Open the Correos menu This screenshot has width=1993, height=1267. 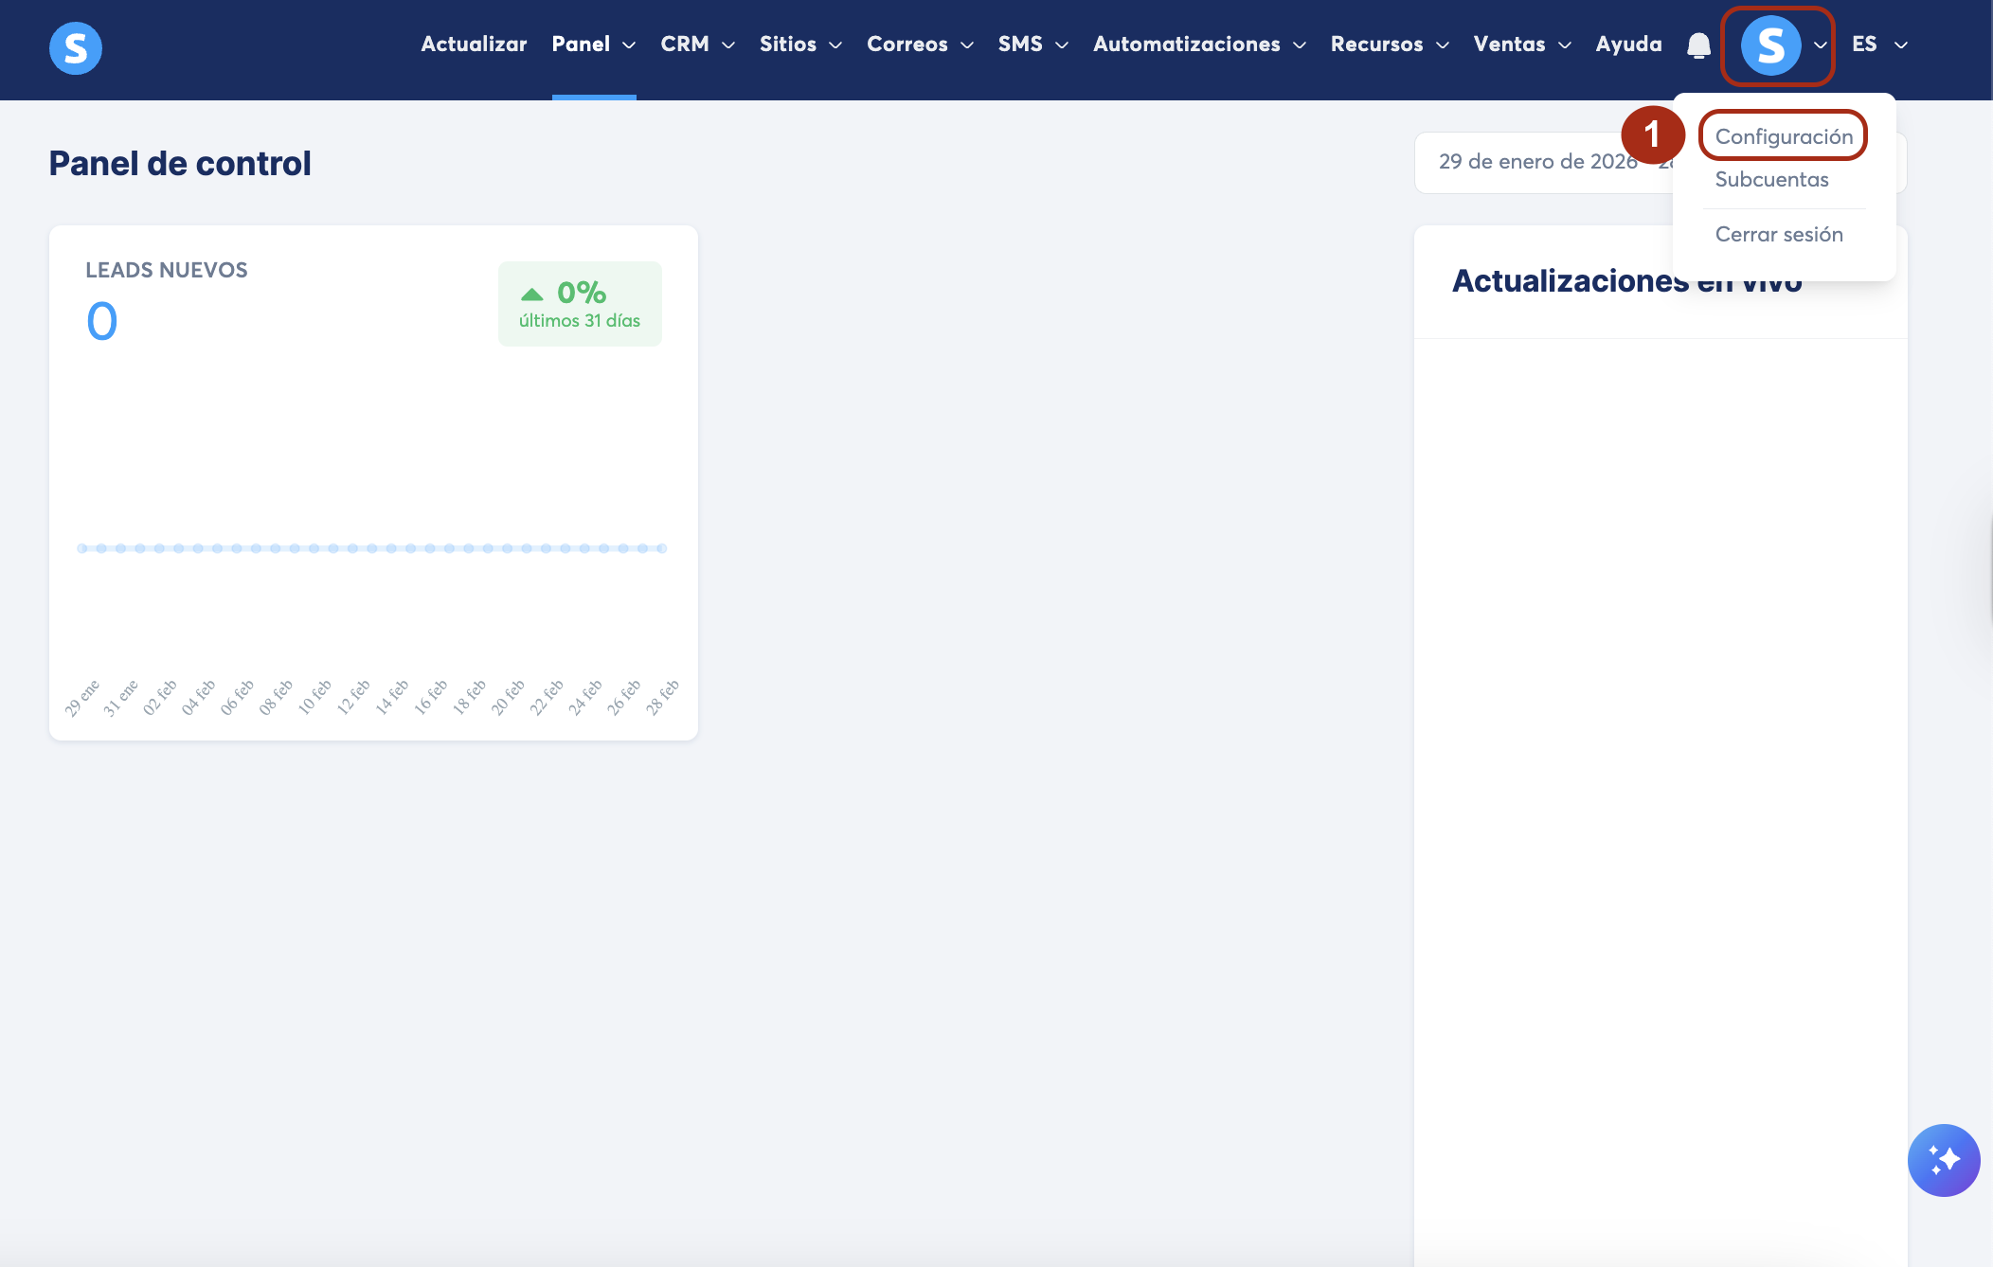pyautogui.click(x=920, y=45)
